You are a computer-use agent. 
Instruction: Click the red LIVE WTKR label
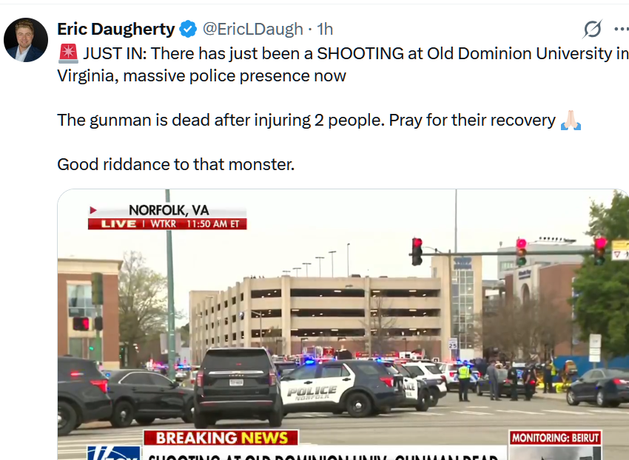pos(167,224)
